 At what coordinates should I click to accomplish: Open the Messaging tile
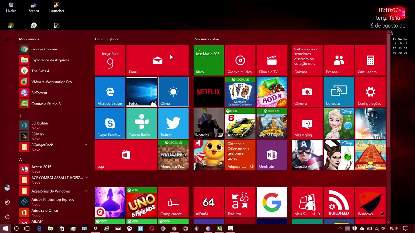tap(307, 123)
